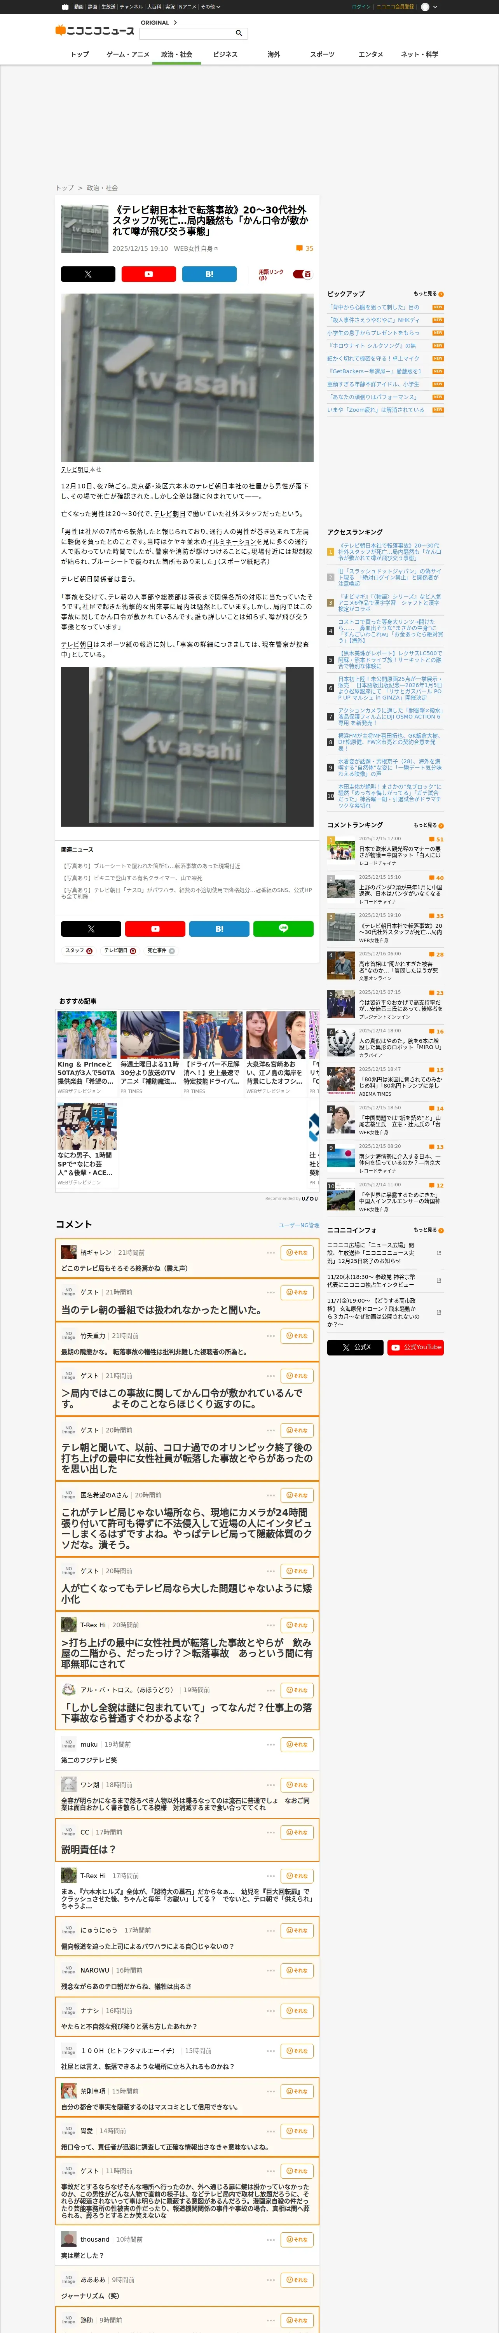Open Nアニメ link in top bar
The width and height of the screenshot is (499, 2333).
[x=187, y=6]
